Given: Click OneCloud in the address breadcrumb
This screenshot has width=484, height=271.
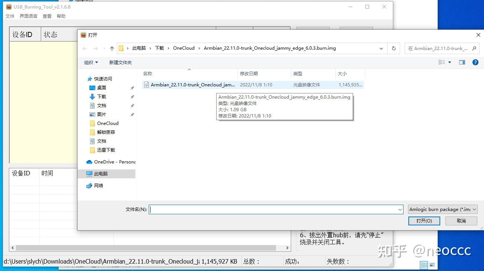Looking at the screenshot, I should 184,48.
